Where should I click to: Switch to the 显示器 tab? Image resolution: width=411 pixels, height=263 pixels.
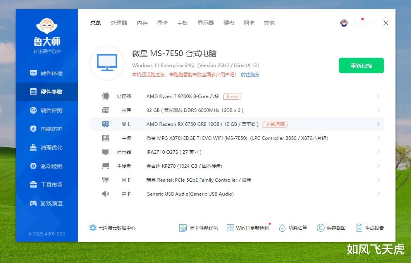[206, 23]
